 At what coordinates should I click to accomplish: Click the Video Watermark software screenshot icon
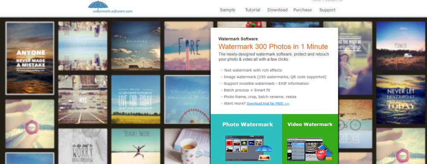point(310,150)
